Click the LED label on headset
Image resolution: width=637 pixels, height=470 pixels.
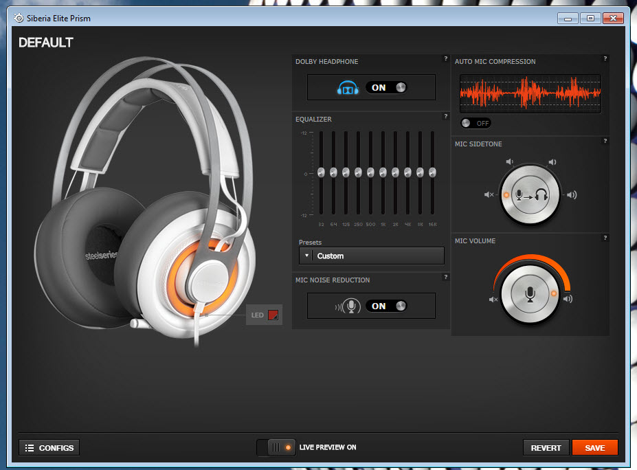click(257, 315)
